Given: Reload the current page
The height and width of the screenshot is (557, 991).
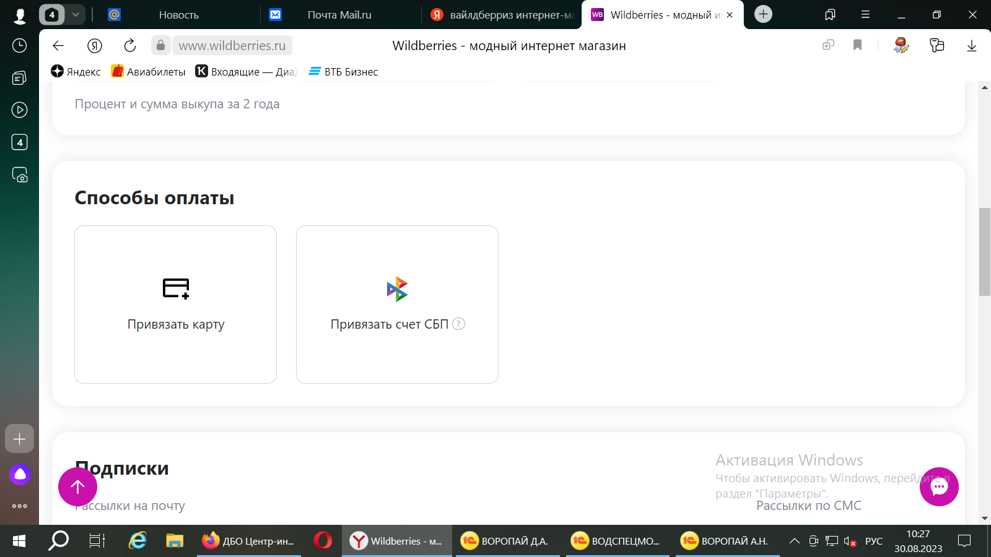Looking at the screenshot, I should point(130,45).
